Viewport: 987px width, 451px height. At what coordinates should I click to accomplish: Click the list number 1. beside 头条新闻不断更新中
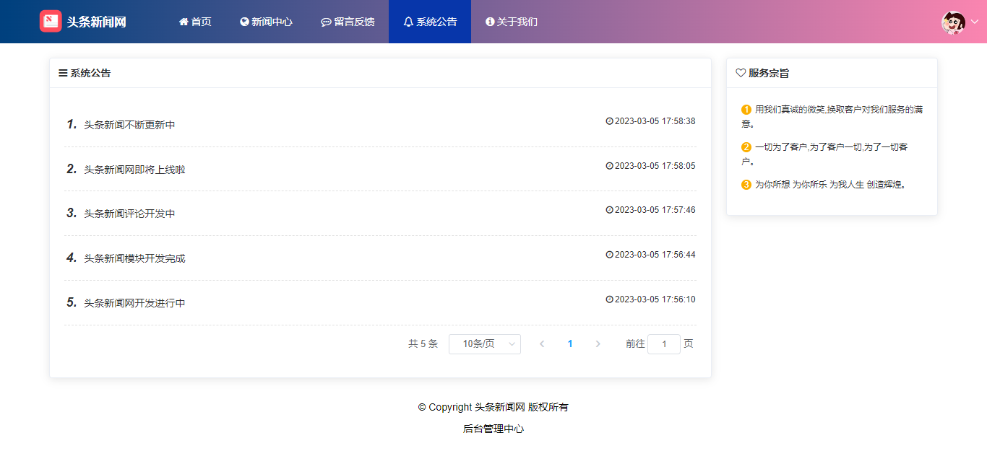pos(72,124)
